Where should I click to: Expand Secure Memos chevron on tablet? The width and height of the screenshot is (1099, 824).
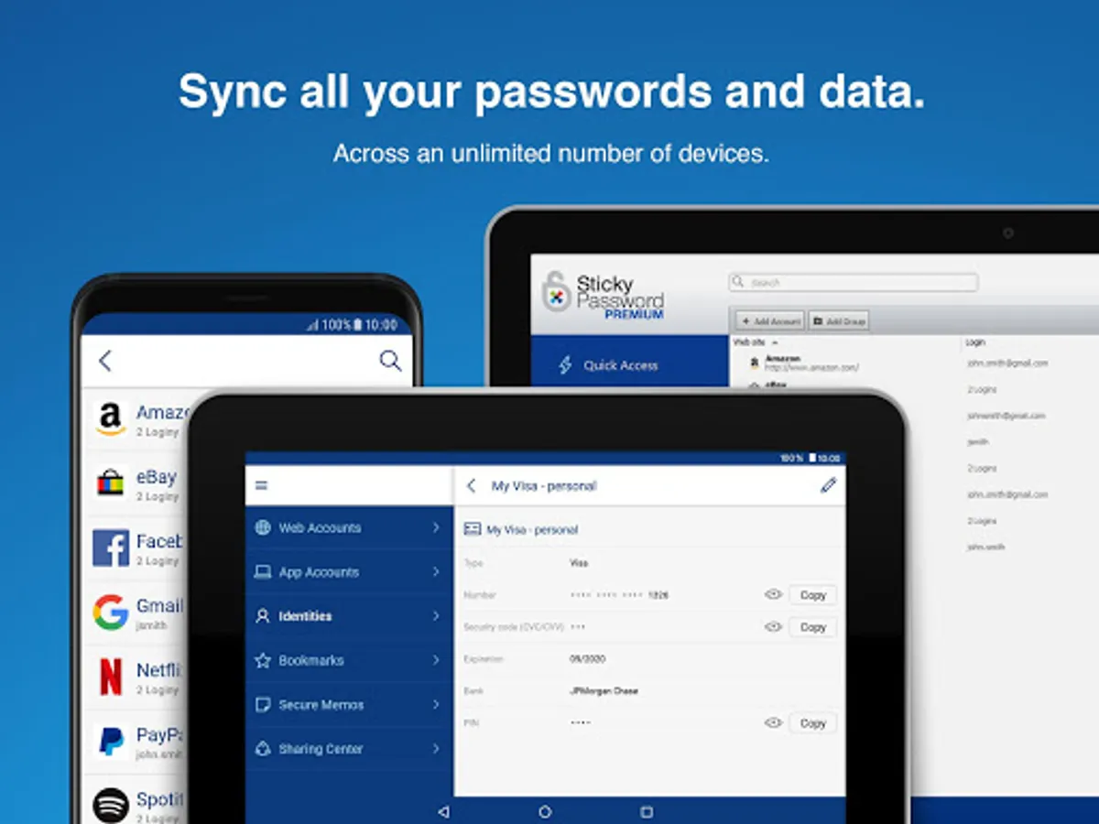(x=436, y=705)
